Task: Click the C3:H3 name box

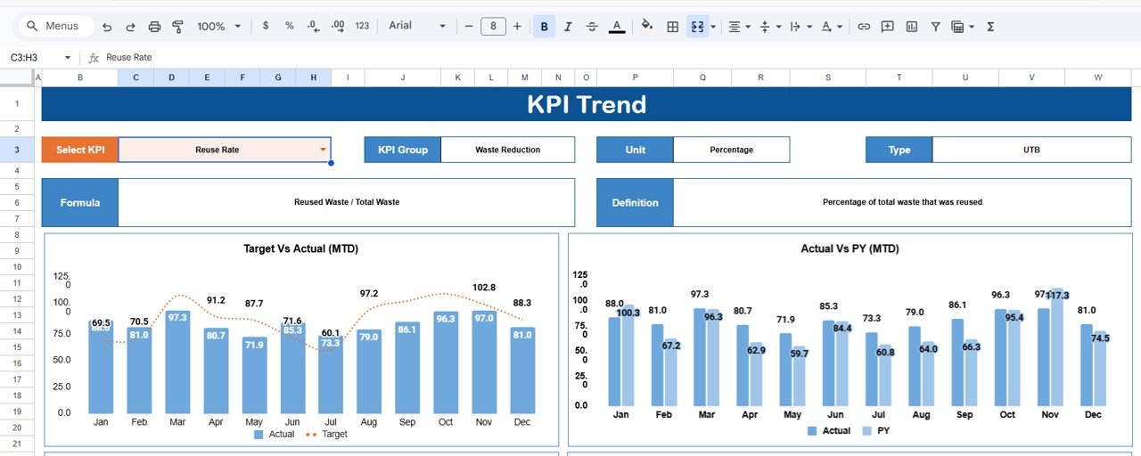Action: tap(40, 58)
